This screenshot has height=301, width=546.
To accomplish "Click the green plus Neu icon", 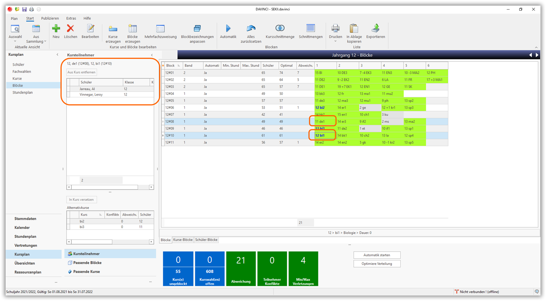I will pyautogui.click(x=56, y=29).
